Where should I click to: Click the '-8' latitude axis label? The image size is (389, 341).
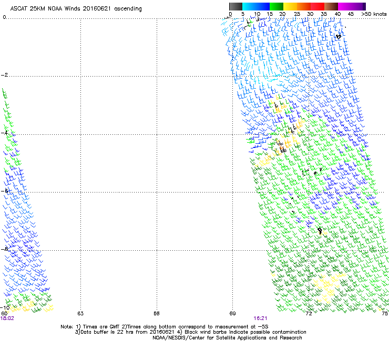click(x=4, y=249)
